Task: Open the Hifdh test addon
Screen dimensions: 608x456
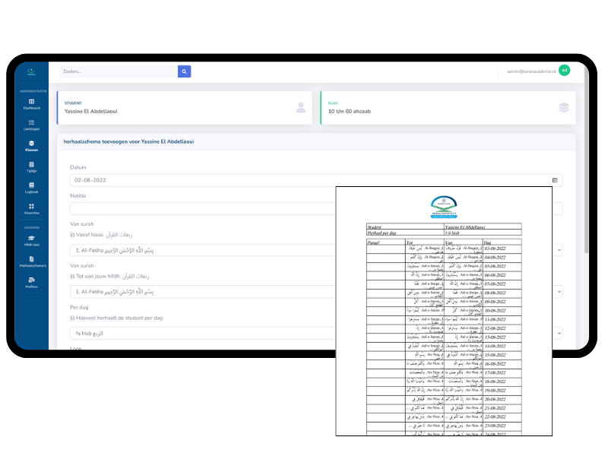Action: click(31, 241)
